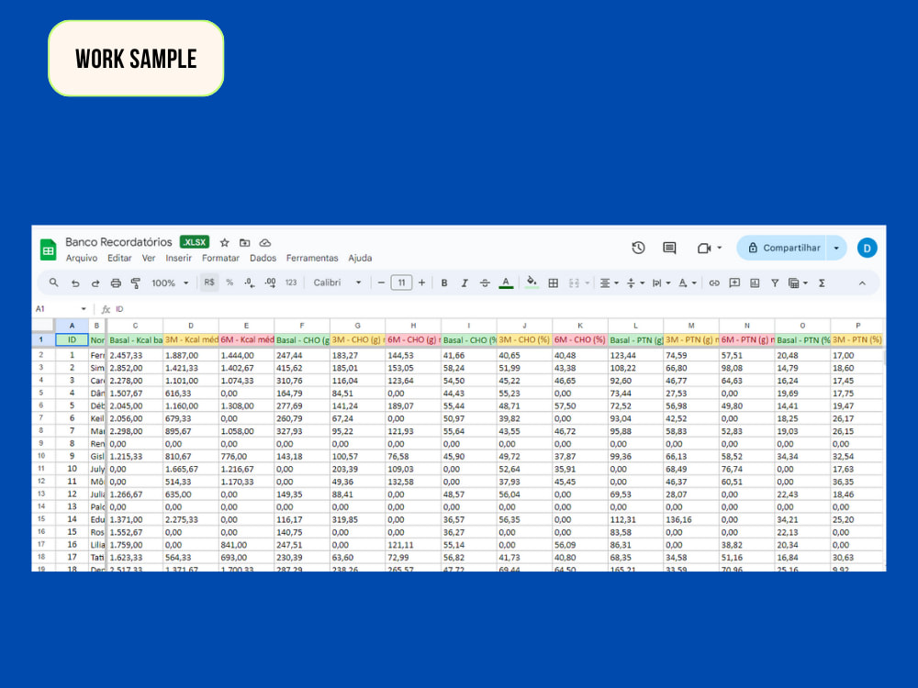Click the .XLSX file badge

pos(195,242)
